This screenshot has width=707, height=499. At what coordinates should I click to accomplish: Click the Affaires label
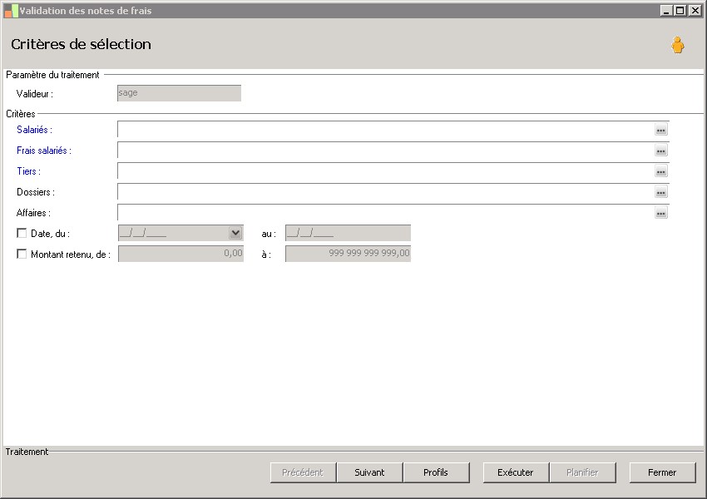coord(33,213)
